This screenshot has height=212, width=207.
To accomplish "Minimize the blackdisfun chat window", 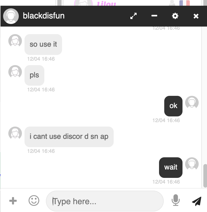I will (x=154, y=16).
